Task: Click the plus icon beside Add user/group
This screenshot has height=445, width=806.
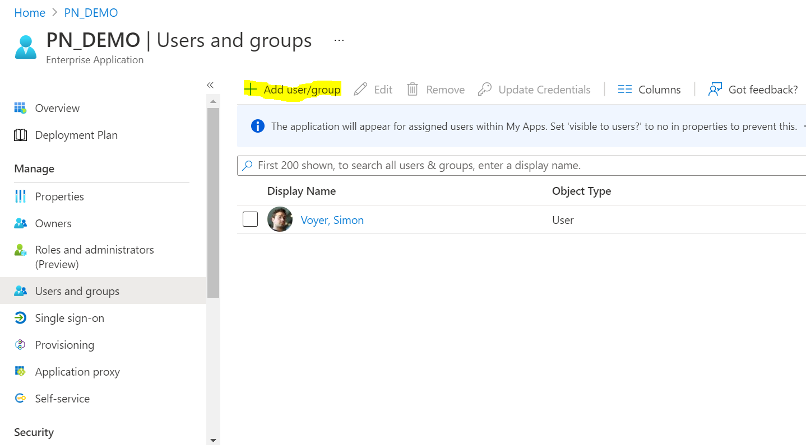Action: tap(251, 89)
